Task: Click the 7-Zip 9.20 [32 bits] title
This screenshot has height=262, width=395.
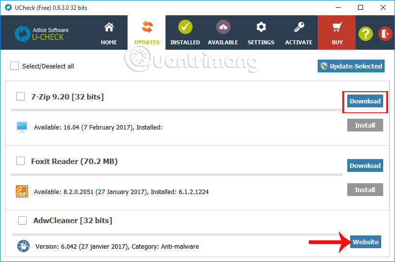Action: 67,97
